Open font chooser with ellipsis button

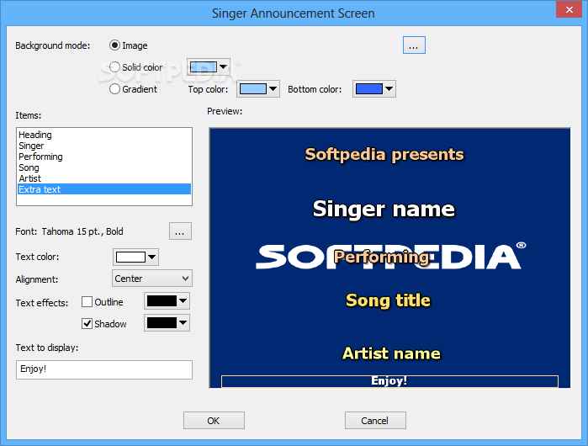(x=180, y=231)
